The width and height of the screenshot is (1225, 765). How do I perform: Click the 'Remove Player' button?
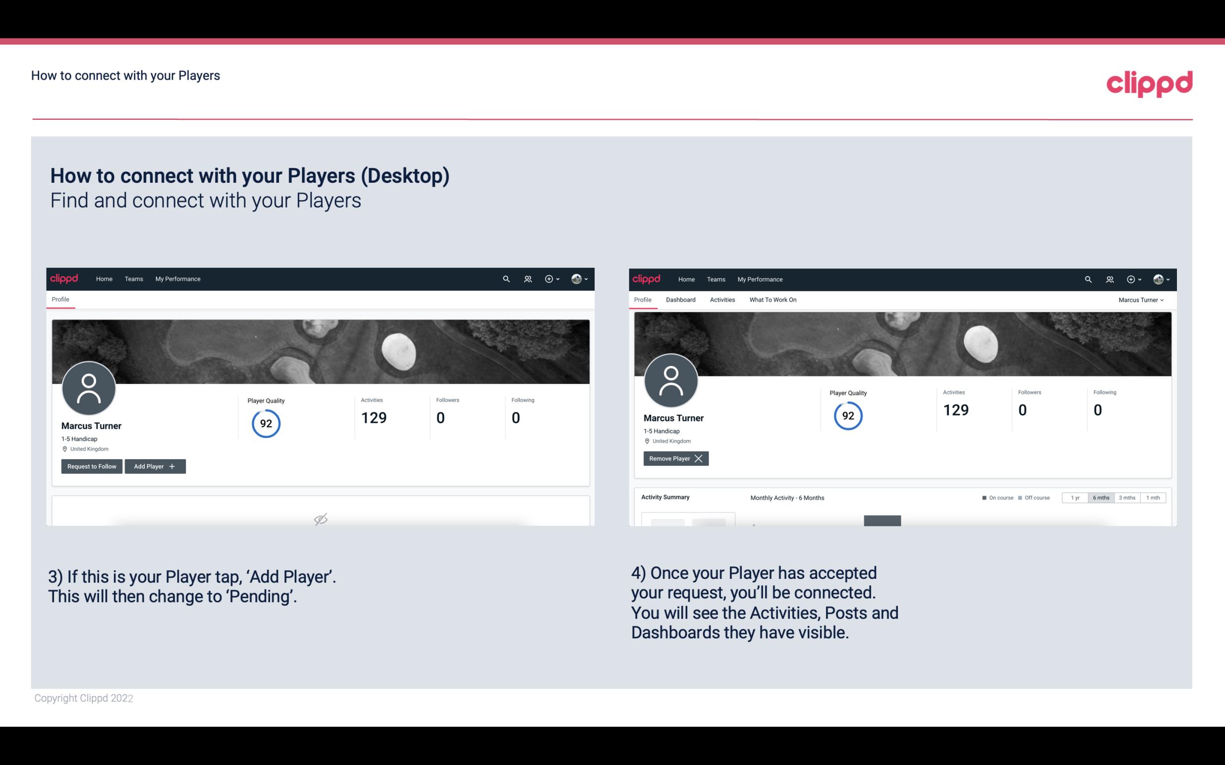[675, 459]
